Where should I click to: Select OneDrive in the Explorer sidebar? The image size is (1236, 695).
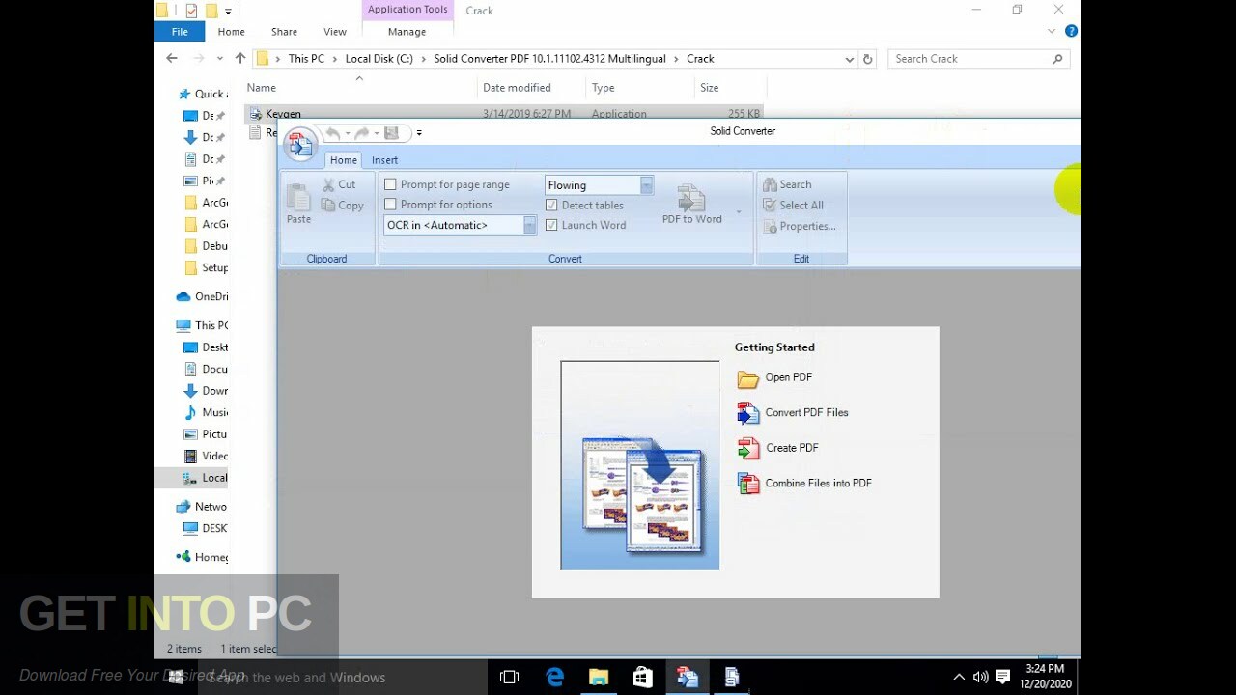202,297
